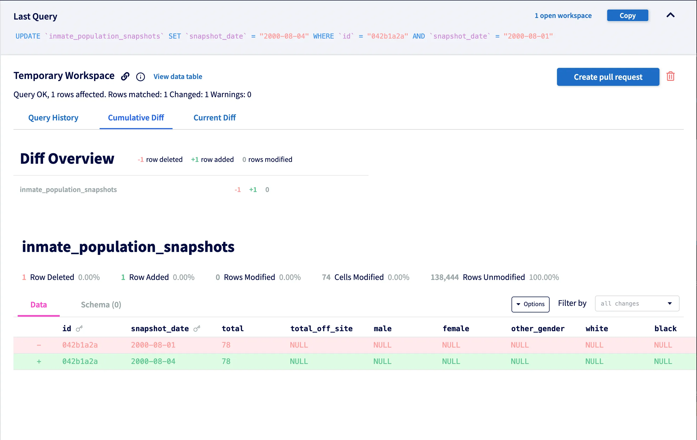Select the Cumulative Diff tab
697x440 pixels.
pyautogui.click(x=136, y=118)
